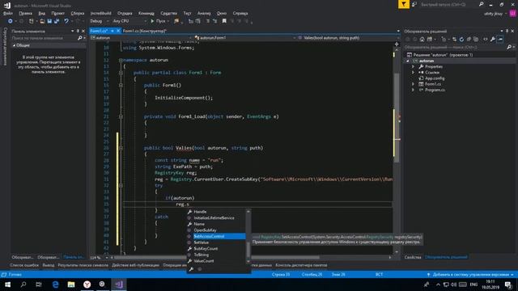518x291 pixels.
Task: Open the Отладка menu
Action: [x=125, y=13]
